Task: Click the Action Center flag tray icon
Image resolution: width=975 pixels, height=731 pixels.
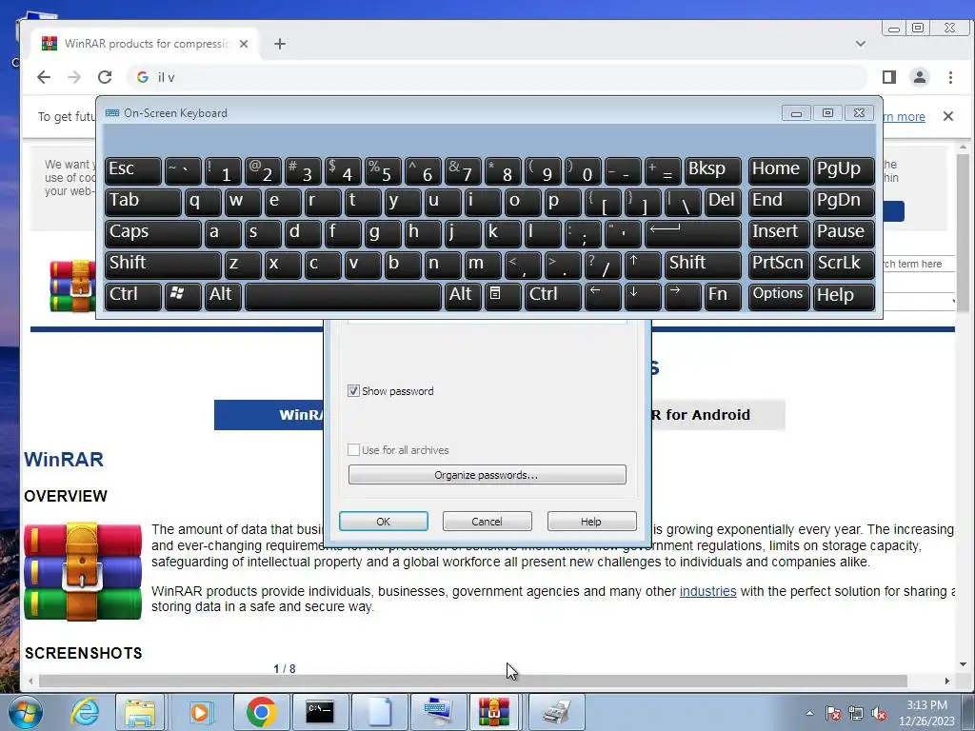Action: (832, 714)
